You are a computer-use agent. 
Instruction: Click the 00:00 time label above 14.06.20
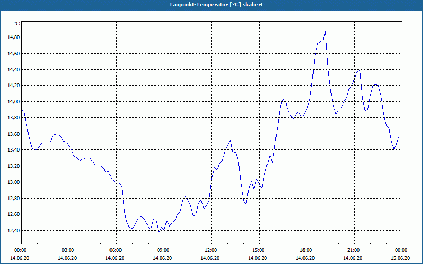[x=20, y=250]
